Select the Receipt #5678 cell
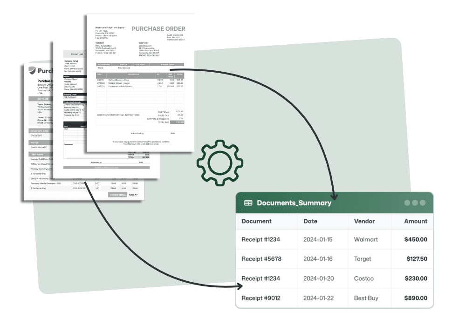 coord(261,259)
